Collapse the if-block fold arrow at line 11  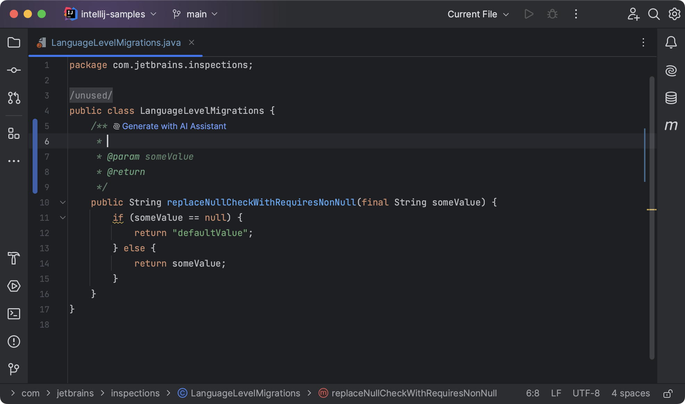click(x=63, y=218)
